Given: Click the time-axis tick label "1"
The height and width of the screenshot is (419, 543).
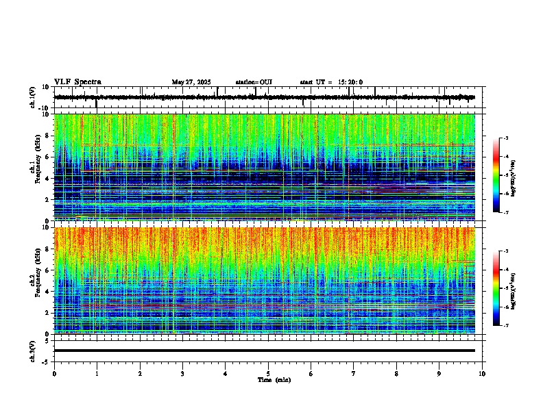Looking at the screenshot, I should pyautogui.click(x=97, y=374).
